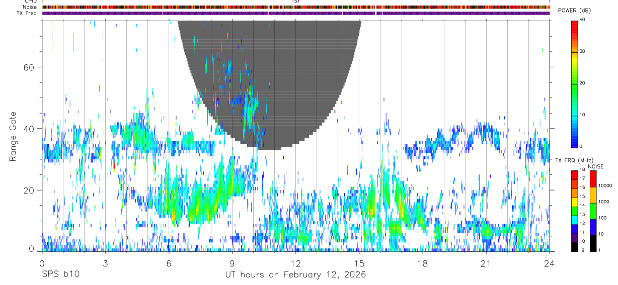Click the x-axis tick label '18'

[x=422, y=263]
